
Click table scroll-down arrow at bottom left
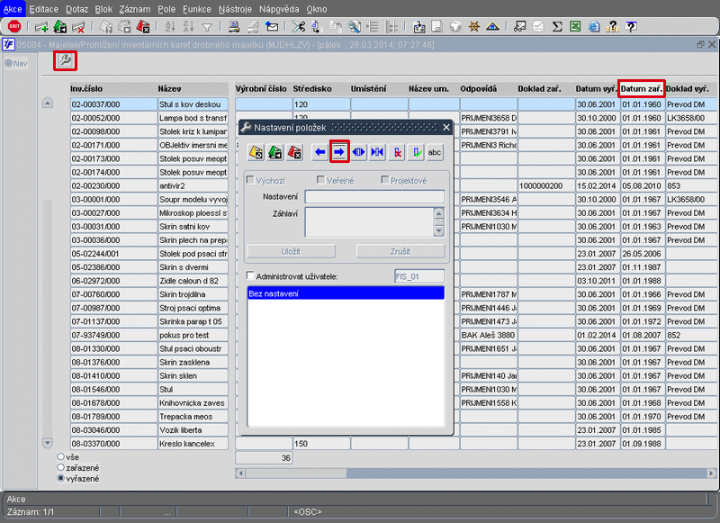click(x=48, y=443)
